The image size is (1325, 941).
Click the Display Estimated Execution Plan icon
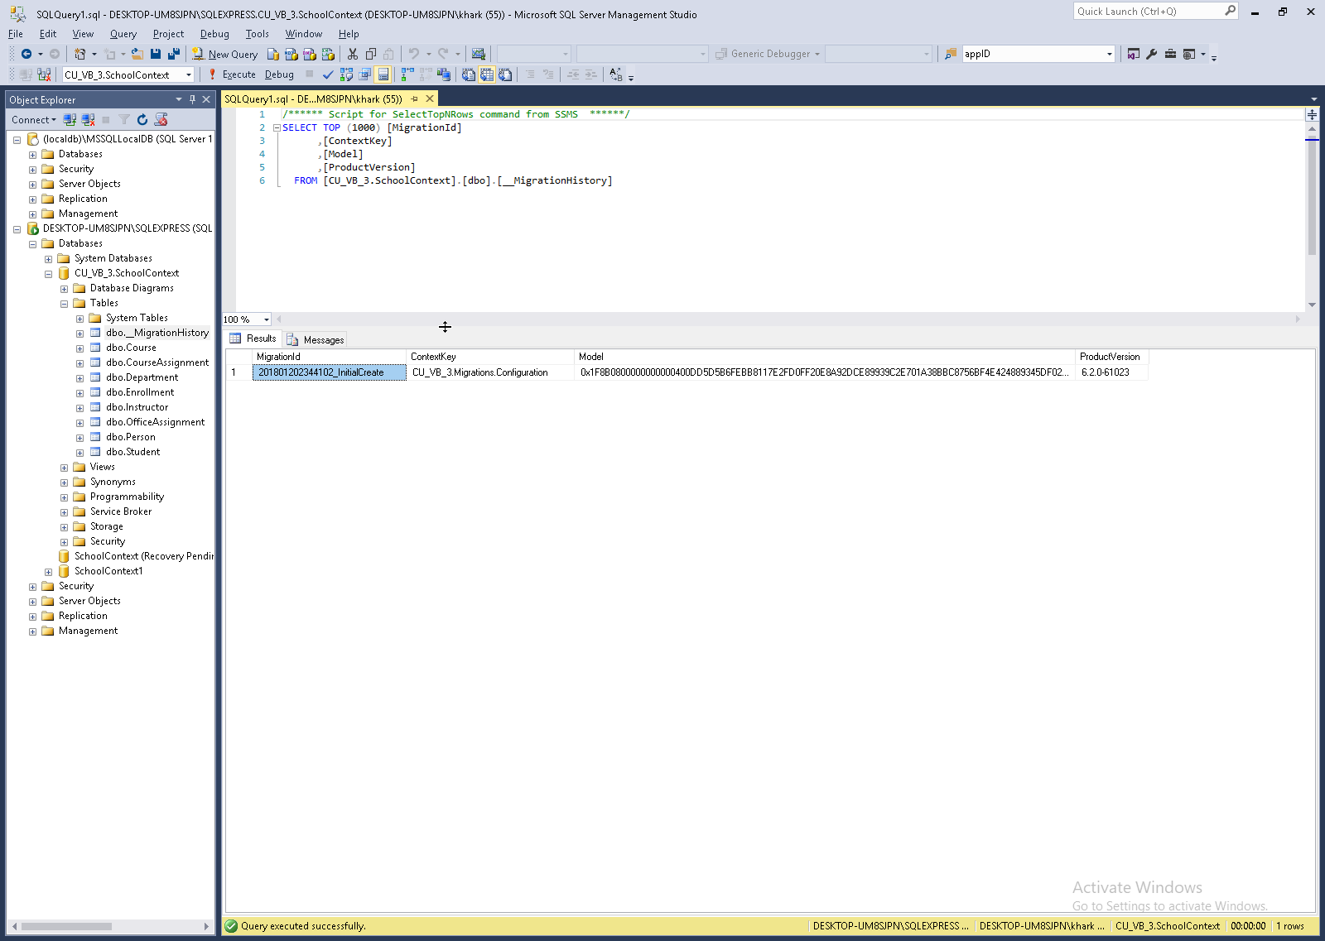coord(346,74)
